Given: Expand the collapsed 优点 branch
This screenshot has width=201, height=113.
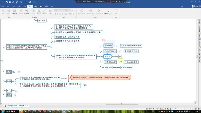Looking at the screenshot, I should tap(16, 91).
